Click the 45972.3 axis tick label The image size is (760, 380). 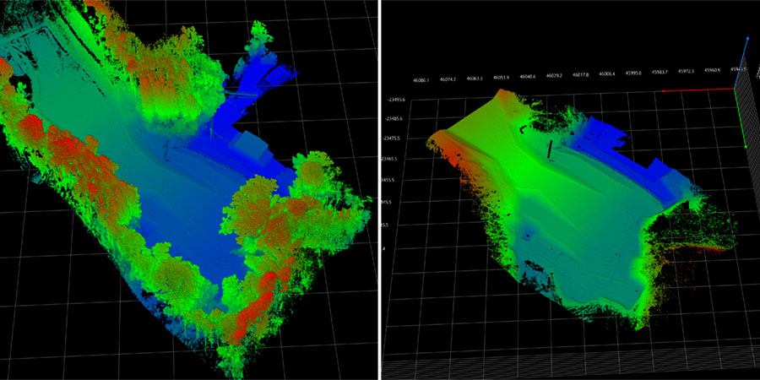point(686,70)
